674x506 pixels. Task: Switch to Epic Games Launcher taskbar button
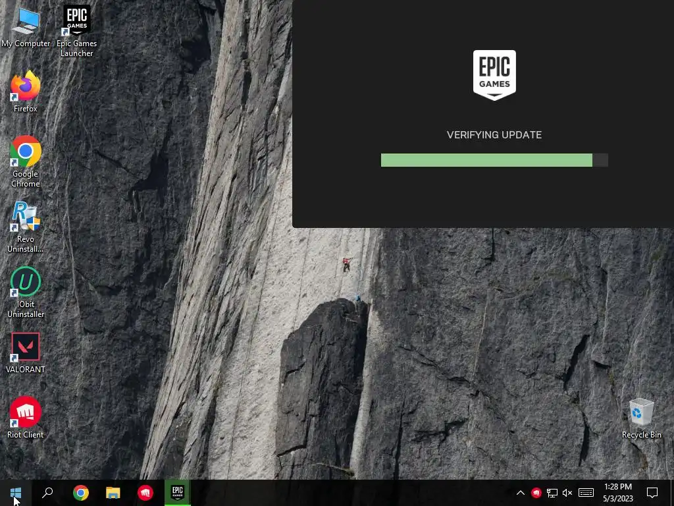[178, 493]
